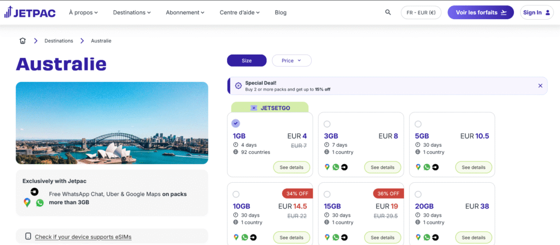See details for the 3GB pack
Screen dimensions: 560x245
[x=382, y=168]
